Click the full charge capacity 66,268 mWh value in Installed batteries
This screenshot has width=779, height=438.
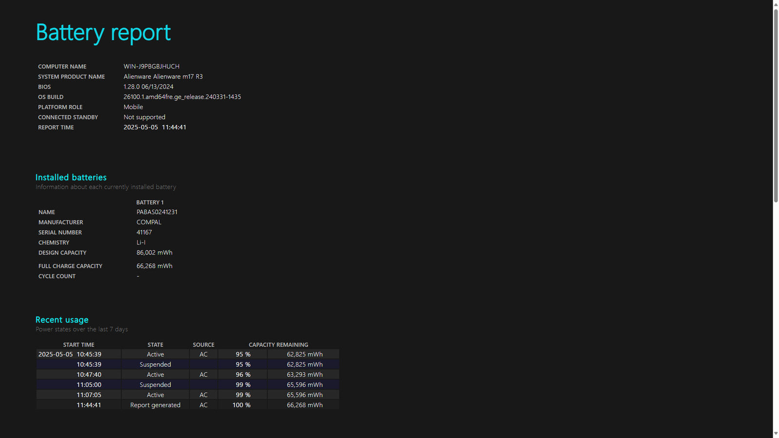(154, 266)
